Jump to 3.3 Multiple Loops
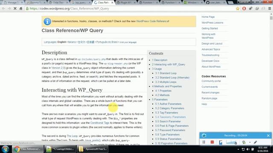 coord(166,82)
